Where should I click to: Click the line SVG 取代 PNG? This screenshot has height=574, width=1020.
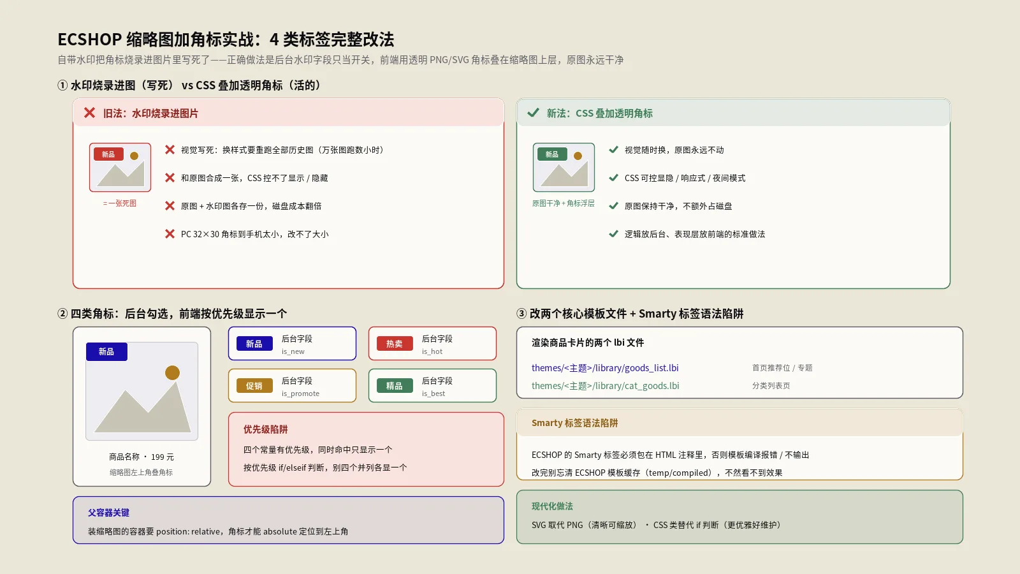click(656, 525)
